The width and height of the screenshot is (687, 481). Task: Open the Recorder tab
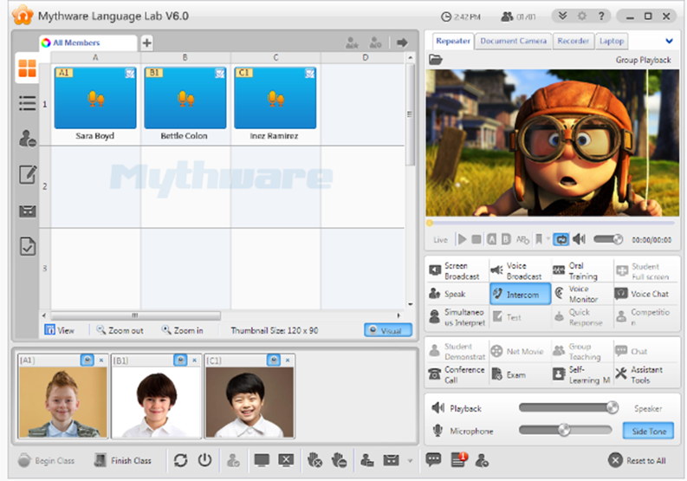tap(573, 41)
